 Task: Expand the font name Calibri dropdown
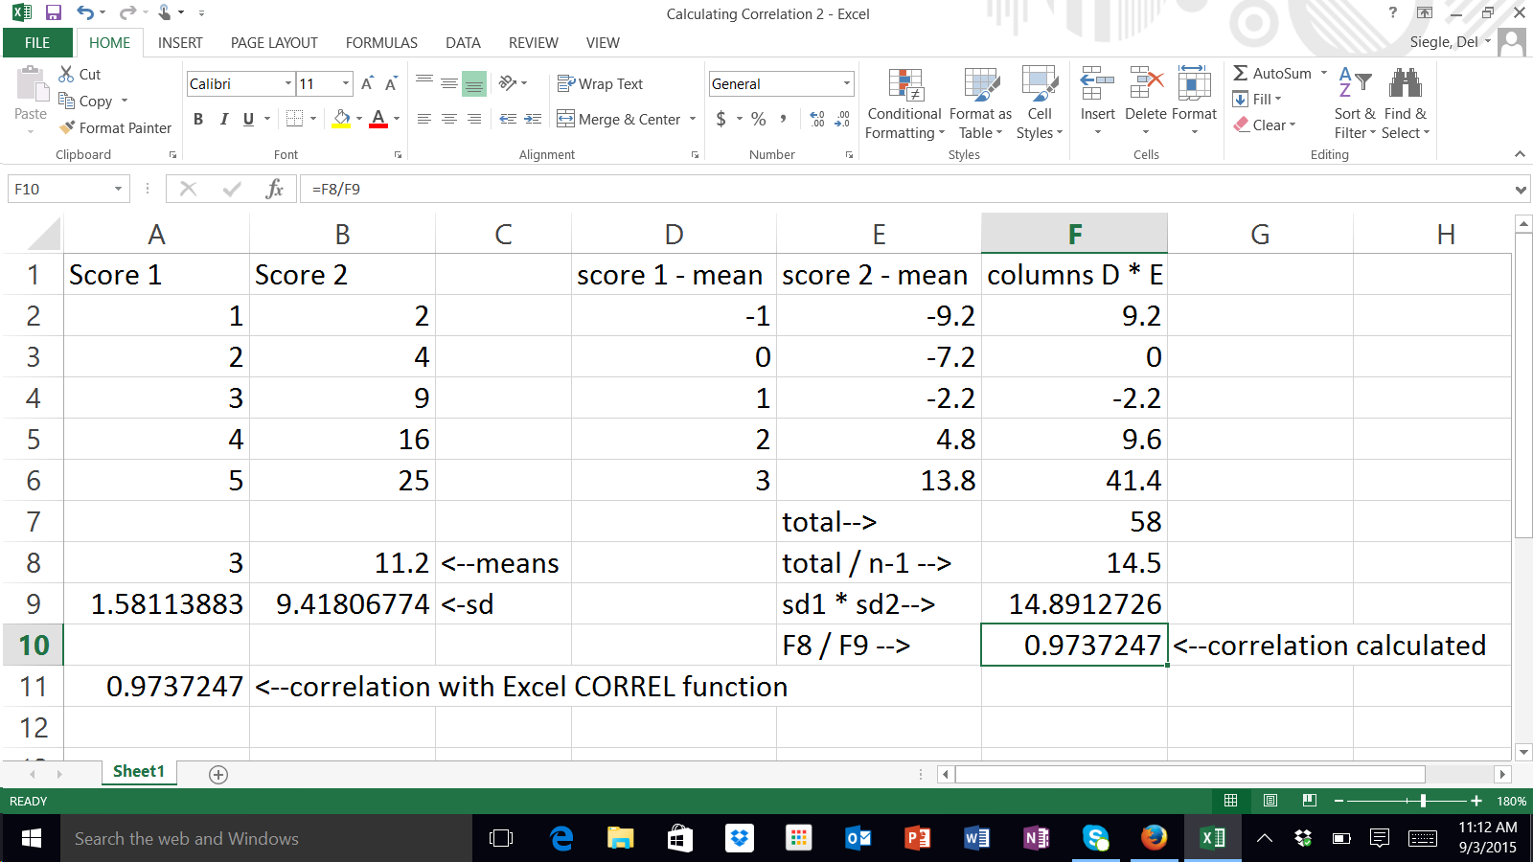(x=287, y=84)
